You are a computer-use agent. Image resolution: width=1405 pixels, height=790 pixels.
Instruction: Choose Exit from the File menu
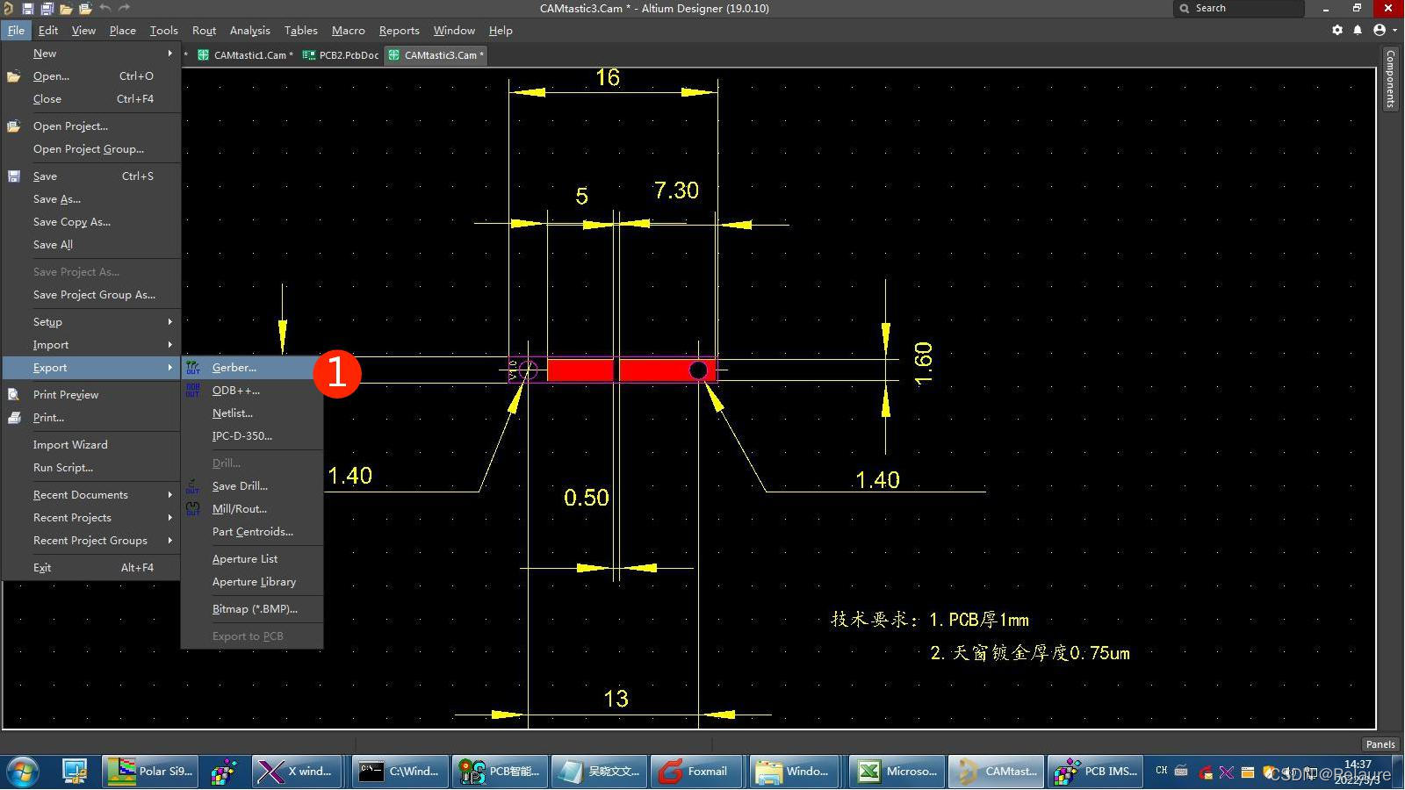pyautogui.click(x=90, y=568)
